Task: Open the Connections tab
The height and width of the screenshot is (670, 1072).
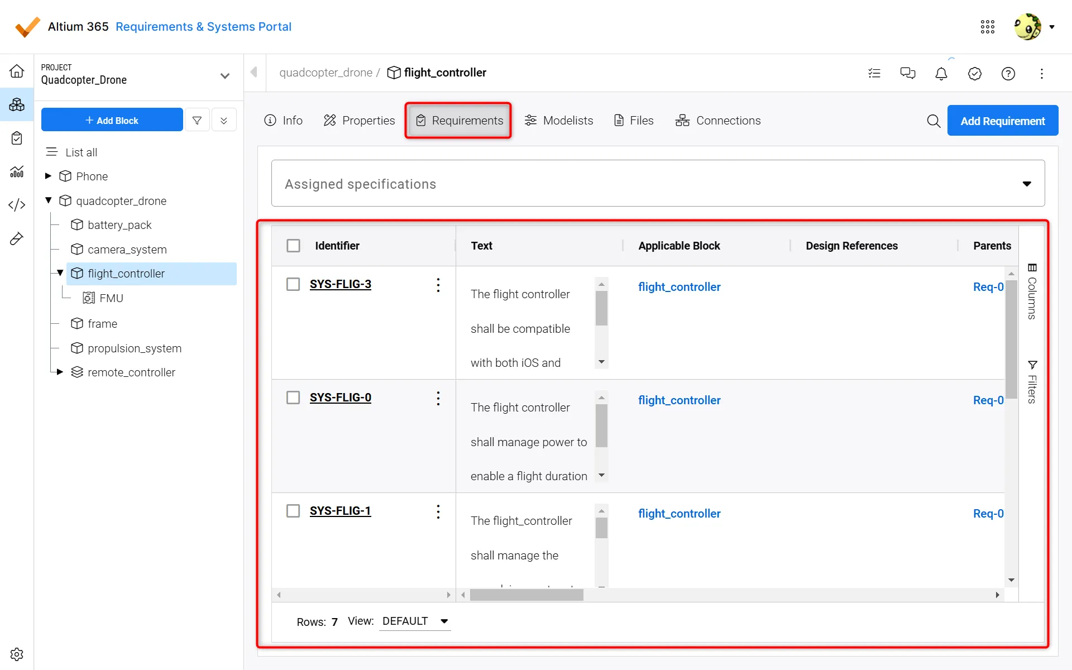Action: [x=717, y=121]
